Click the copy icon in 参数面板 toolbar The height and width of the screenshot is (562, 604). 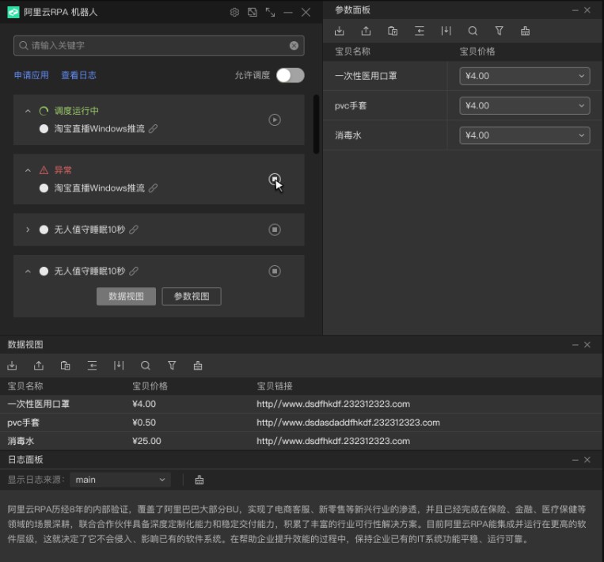(x=393, y=31)
